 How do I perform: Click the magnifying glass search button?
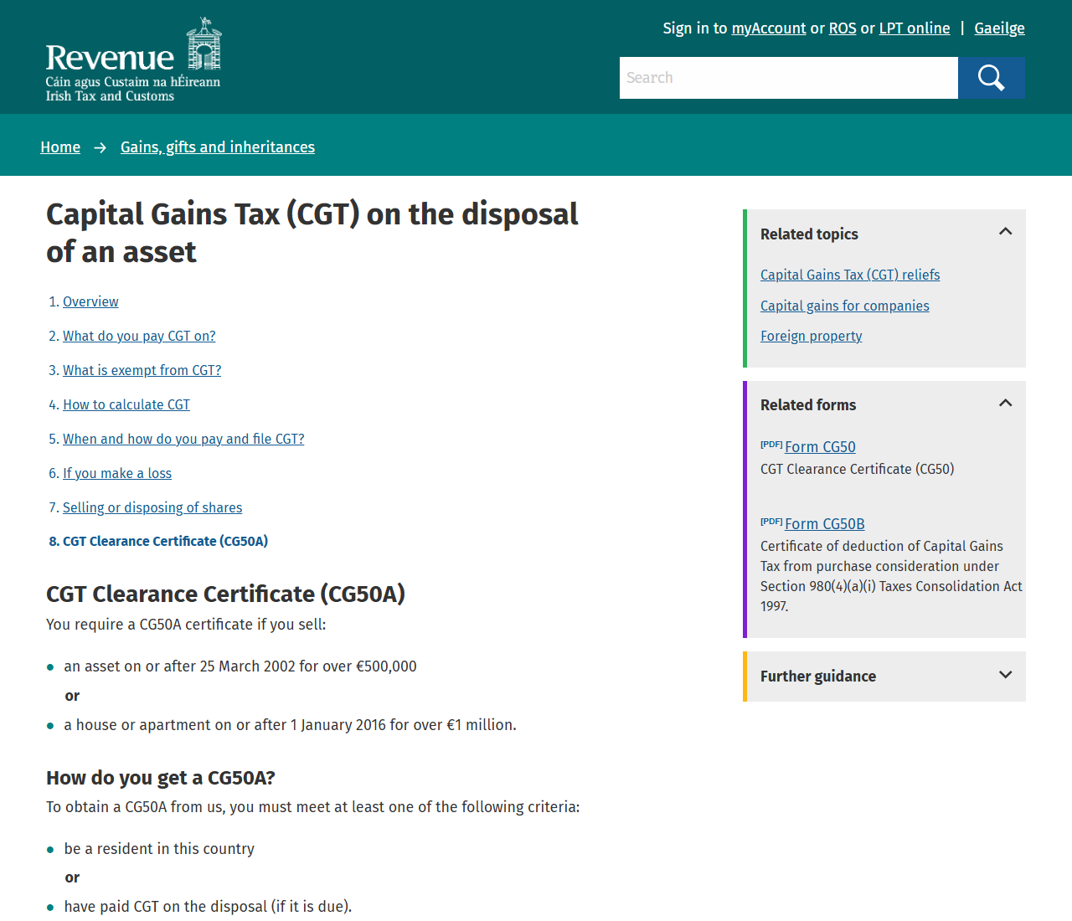(x=992, y=78)
